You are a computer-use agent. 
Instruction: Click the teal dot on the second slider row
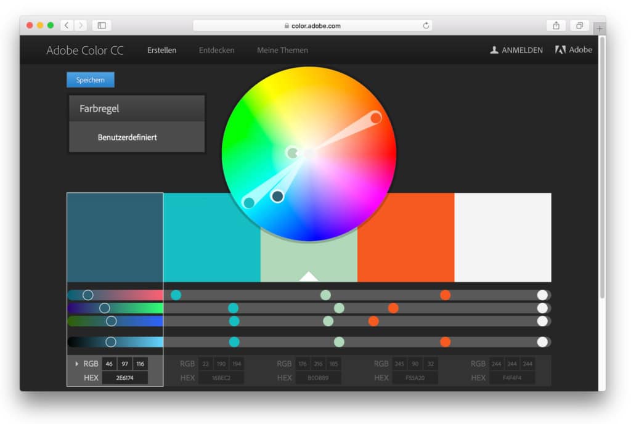234,308
